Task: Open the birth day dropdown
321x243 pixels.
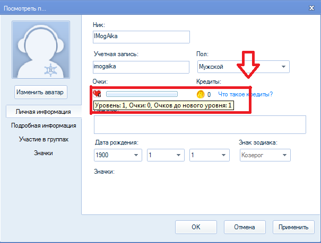Action: pyautogui.click(x=209, y=155)
